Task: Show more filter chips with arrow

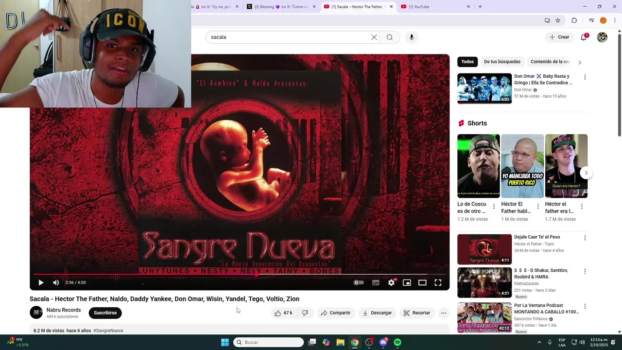Action: [579, 62]
